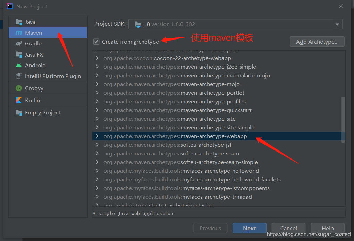Click the Groovy green circle icon
This screenshot has width=354, height=241.
tap(19, 88)
